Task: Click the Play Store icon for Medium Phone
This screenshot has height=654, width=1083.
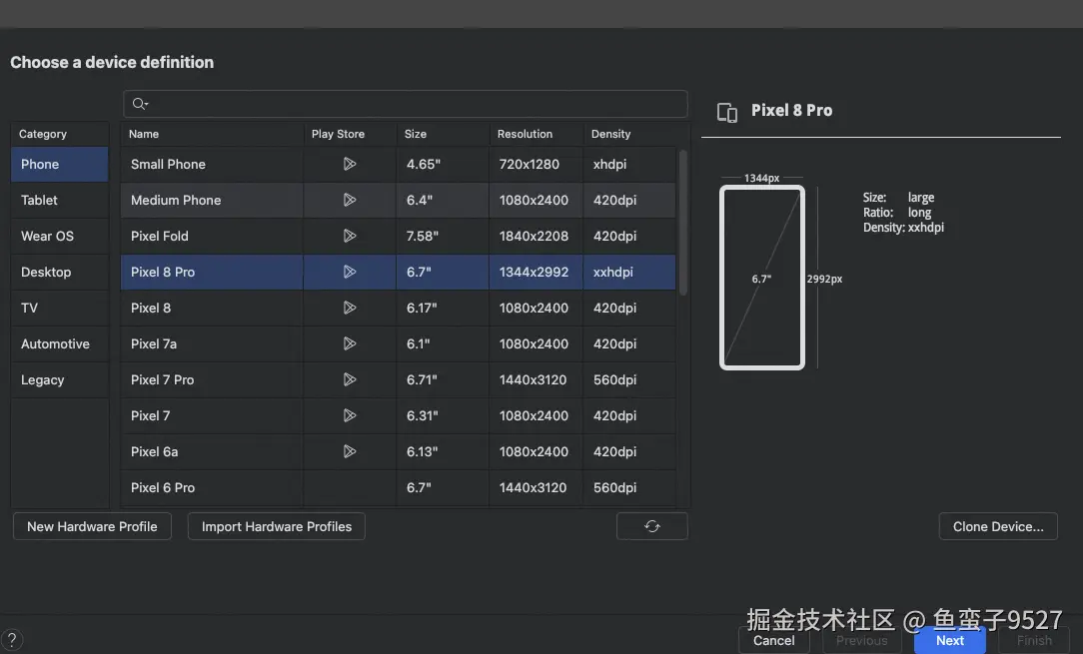Action: 350,200
